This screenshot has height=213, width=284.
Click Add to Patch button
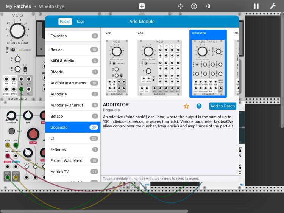click(223, 106)
